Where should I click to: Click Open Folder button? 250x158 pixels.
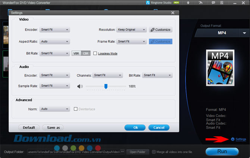click(138, 152)
